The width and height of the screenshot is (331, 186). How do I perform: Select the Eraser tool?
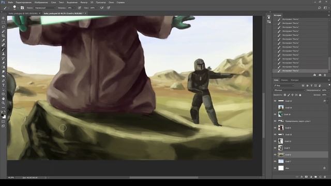(3, 63)
